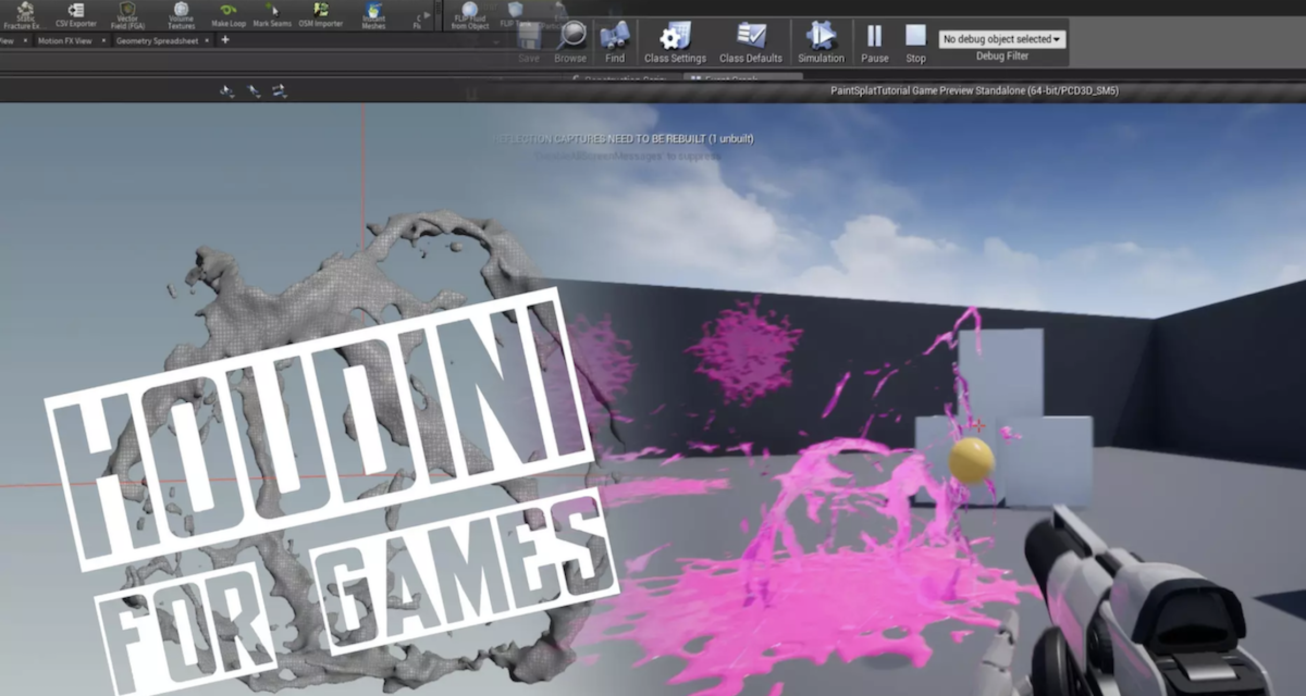The image size is (1306, 696).
Task: Open Class Defaults
Action: (750, 43)
